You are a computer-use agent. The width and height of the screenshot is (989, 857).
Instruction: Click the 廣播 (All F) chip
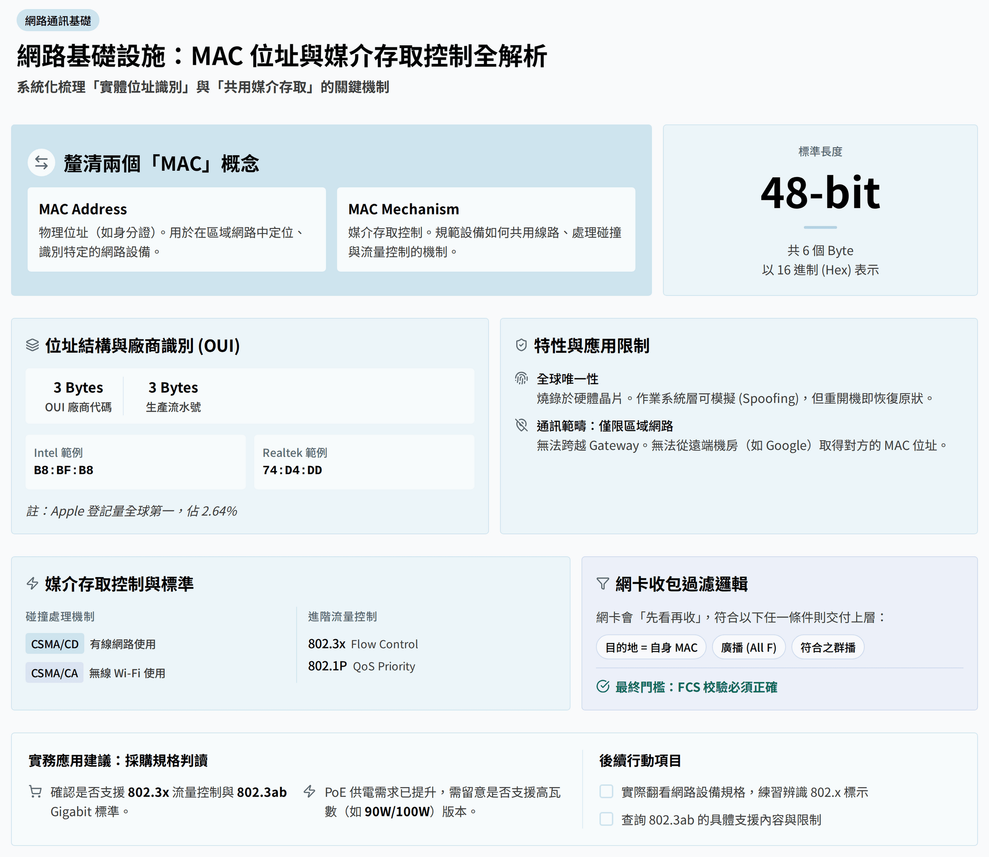tap(748, 647)
